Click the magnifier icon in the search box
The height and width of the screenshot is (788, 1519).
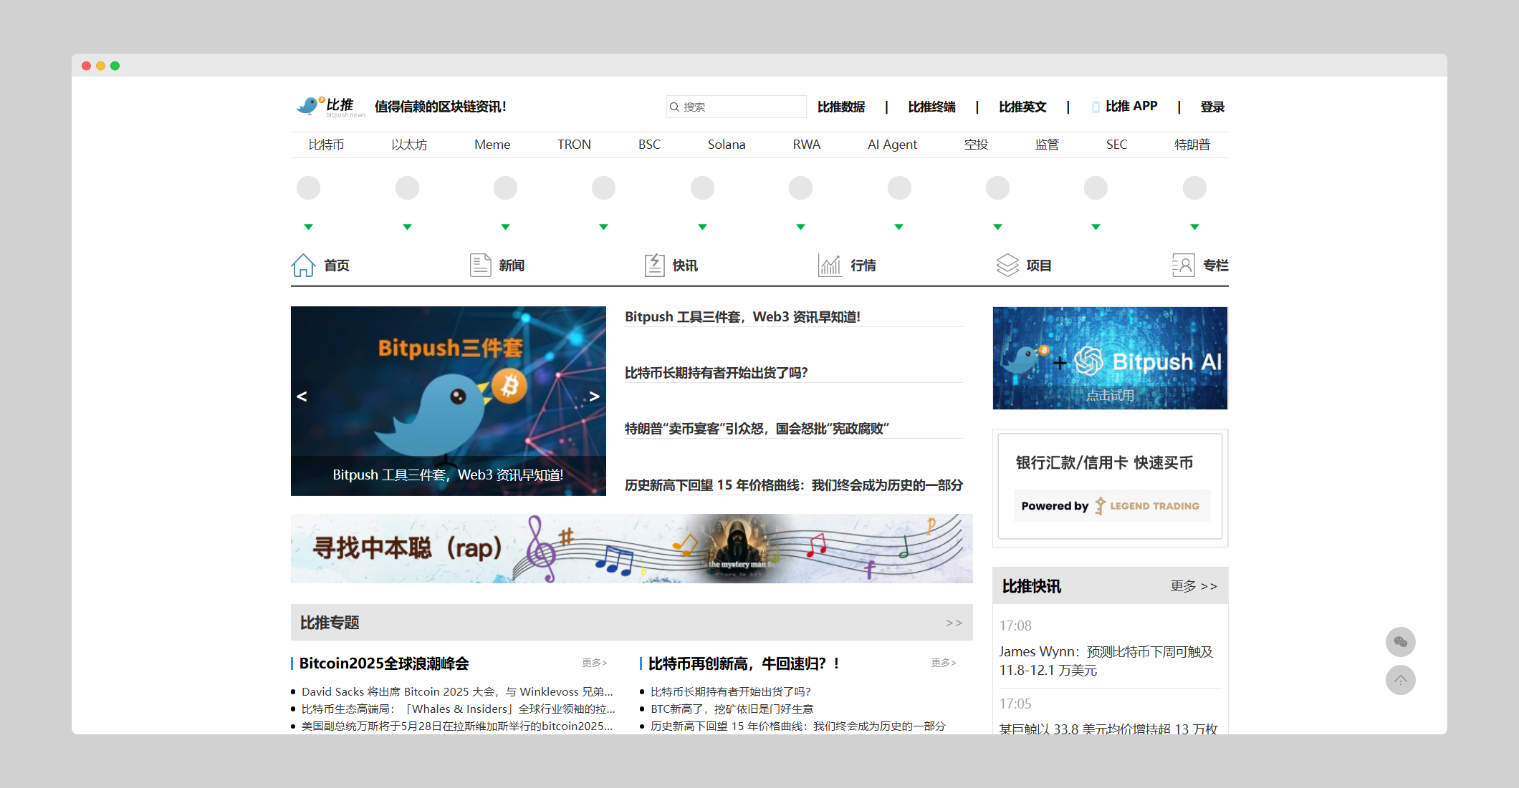coord(674,106)
